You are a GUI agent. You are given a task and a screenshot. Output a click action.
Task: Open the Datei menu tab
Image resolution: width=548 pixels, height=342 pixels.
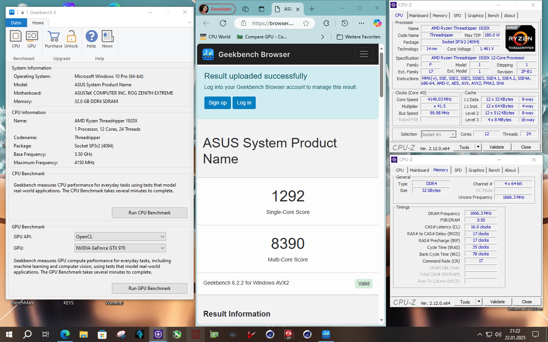pos(16,23)
